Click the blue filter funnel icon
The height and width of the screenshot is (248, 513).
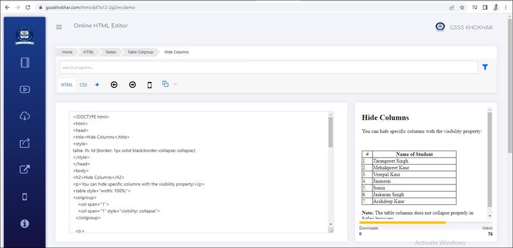(x=485, y=67)
